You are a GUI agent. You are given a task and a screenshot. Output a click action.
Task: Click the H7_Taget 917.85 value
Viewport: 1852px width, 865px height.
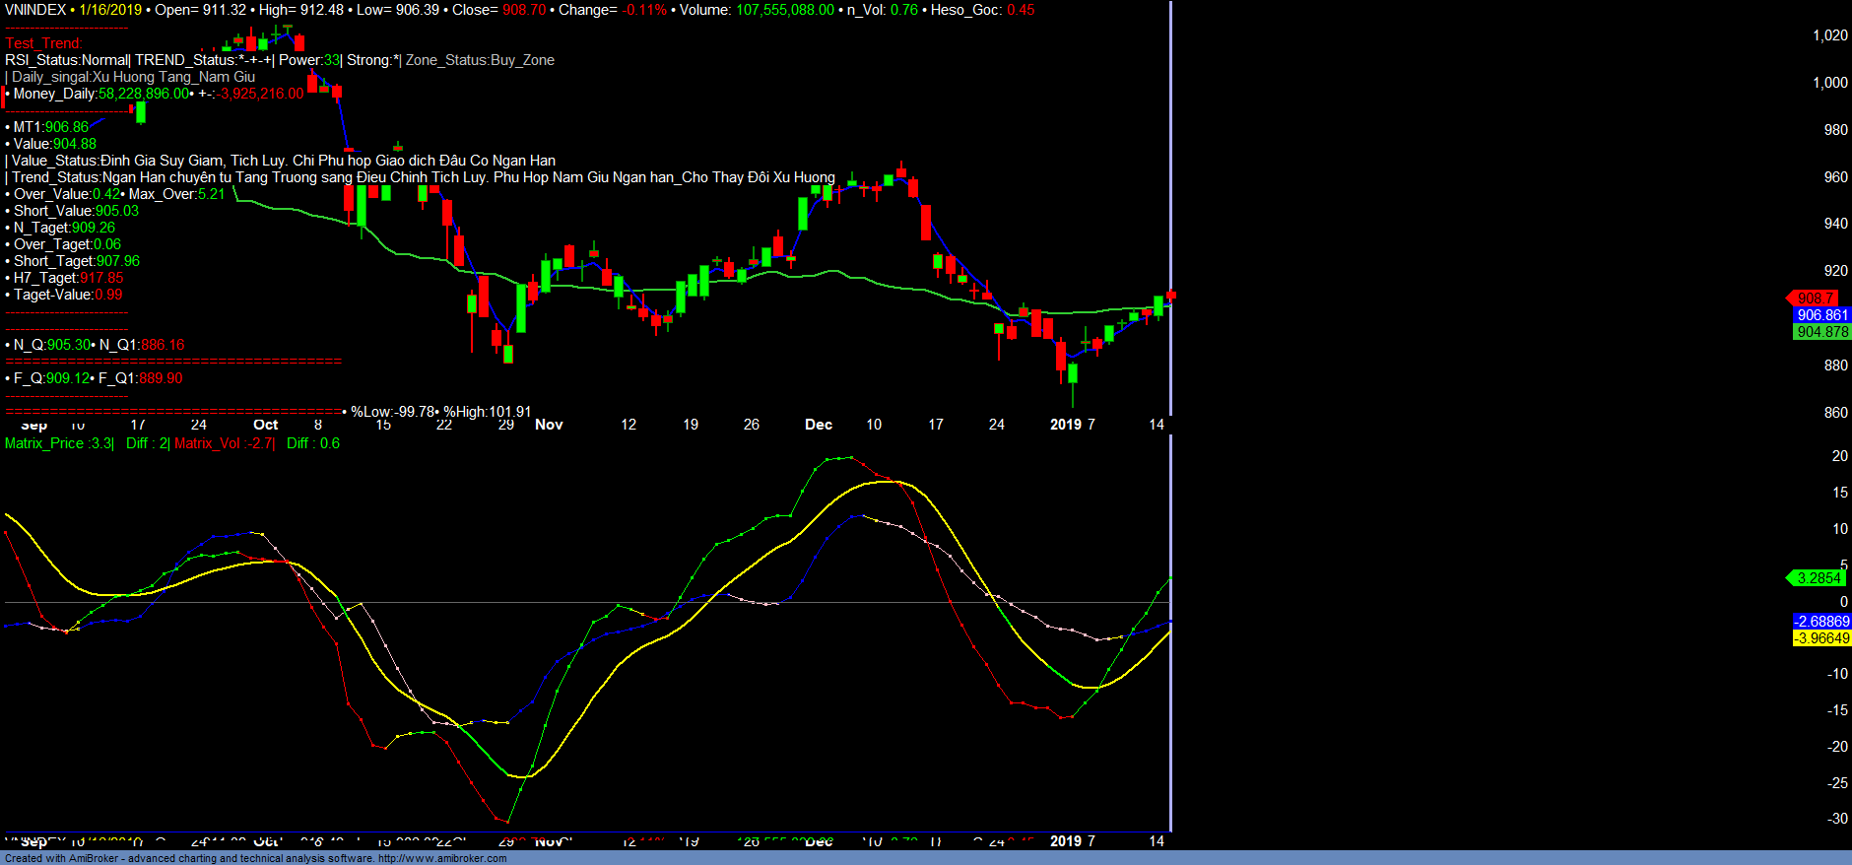pos(100,278)
